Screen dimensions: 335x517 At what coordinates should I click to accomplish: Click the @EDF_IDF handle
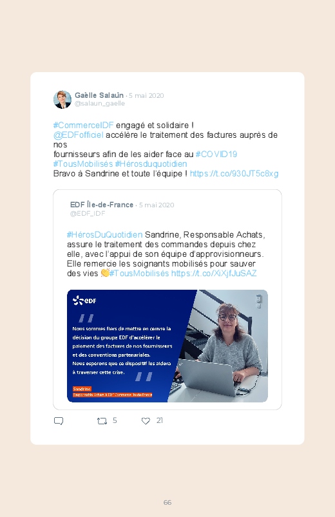point(88,213)
